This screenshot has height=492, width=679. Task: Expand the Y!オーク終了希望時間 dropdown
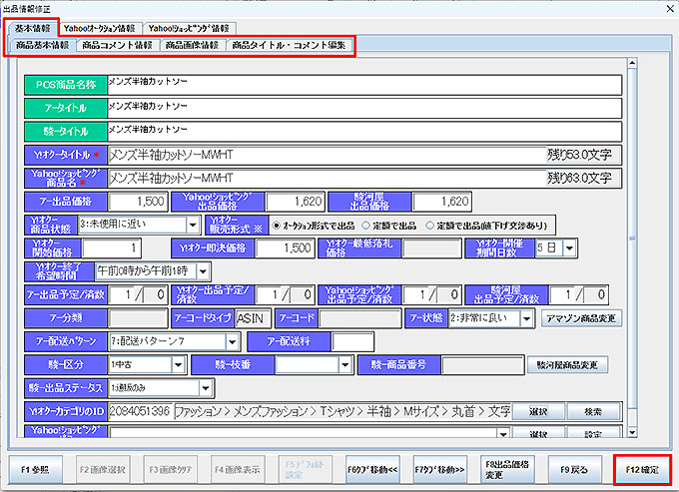pos(203,270)
